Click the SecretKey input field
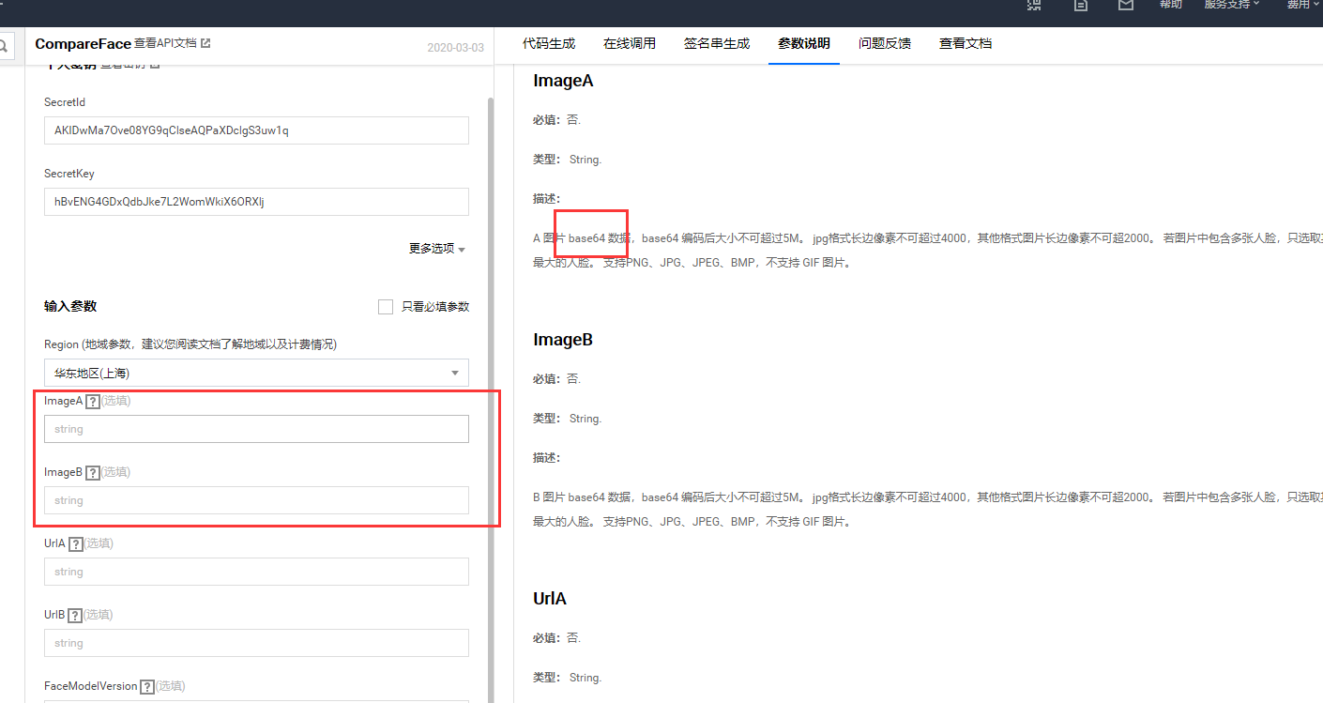The height and width of the screenshot is (703, 1323). click(256, 202)
